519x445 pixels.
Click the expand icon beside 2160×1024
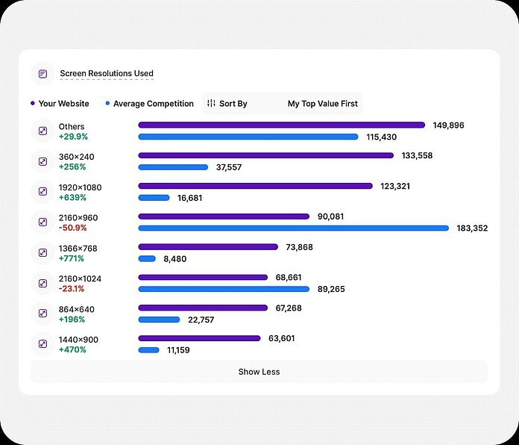coord(43,284)
